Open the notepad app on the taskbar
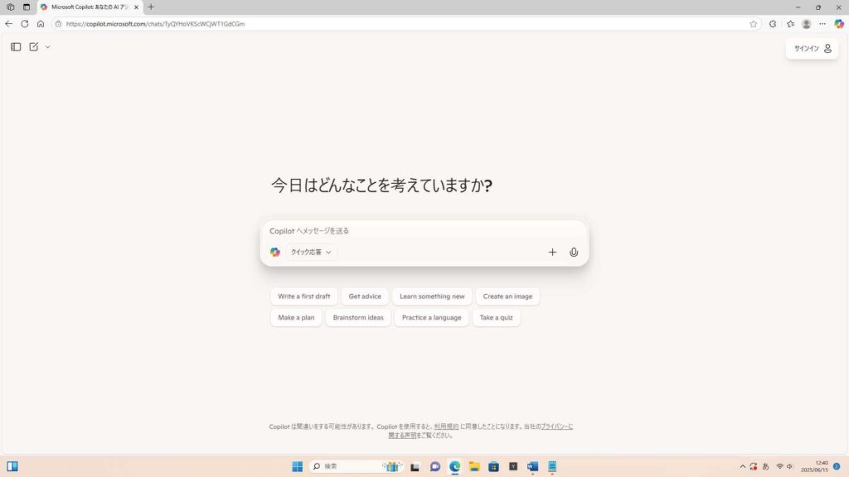This screenshot has height=477, width=849. click(552, 466)
